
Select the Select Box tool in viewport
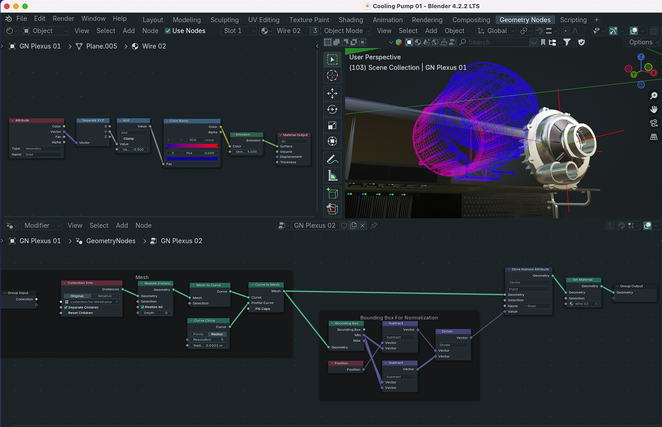(x=332, y=59)
